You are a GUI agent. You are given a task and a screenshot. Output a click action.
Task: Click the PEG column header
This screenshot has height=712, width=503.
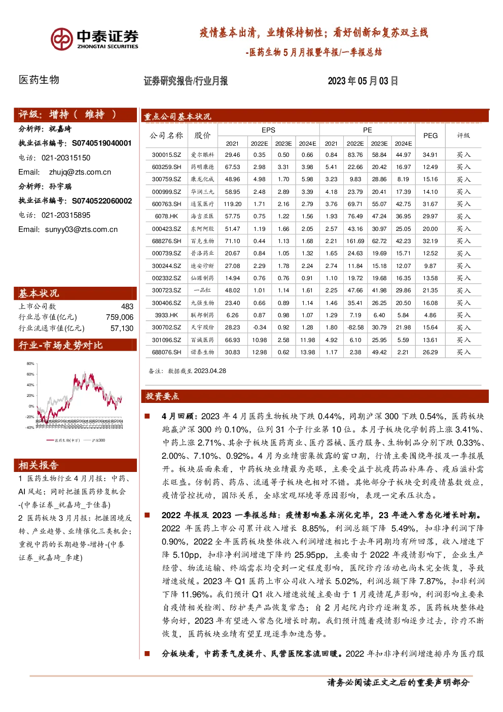point(430,135)
